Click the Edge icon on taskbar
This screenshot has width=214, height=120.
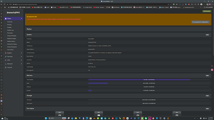click(x=87, y=118)
